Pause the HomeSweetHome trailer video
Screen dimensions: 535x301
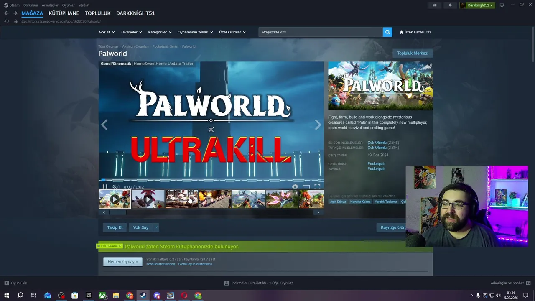click(x=105, y=186)
